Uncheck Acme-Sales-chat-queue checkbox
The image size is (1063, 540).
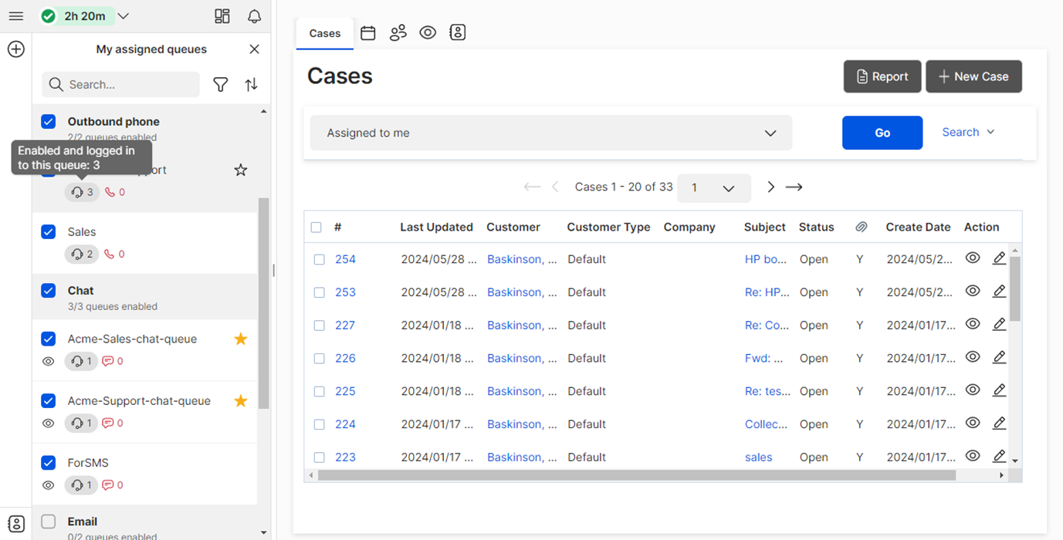click(x=49, y=338)
